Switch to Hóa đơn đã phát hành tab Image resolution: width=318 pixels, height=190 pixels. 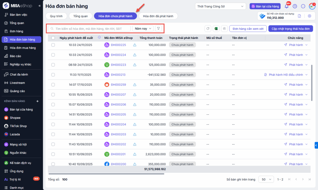(158, 16)
